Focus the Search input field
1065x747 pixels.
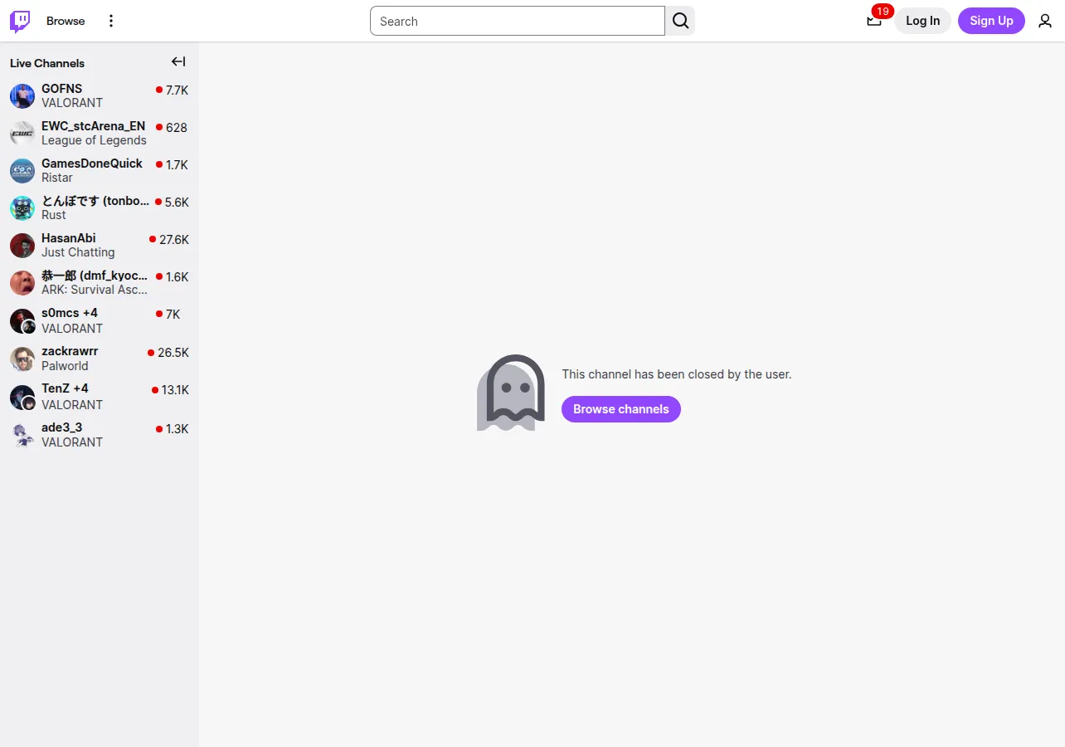pyautogui.click(x=518, y=21)
